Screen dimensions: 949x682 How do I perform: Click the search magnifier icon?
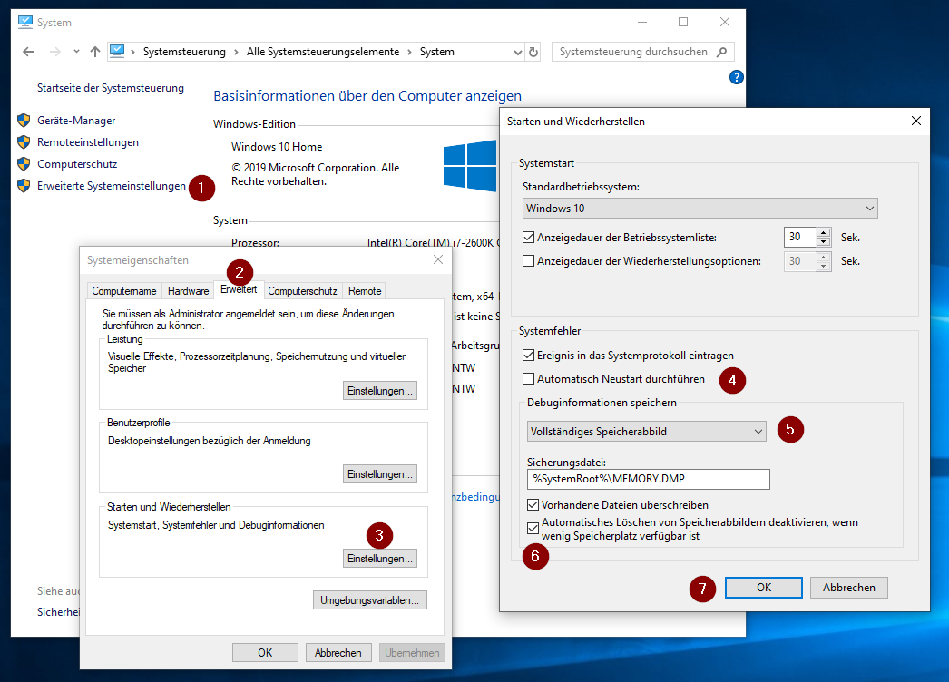(721, 52)
